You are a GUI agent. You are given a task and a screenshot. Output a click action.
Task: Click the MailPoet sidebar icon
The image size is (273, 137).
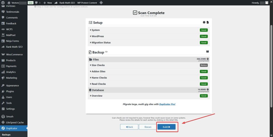pyautogui.click(x=3, y=35)
